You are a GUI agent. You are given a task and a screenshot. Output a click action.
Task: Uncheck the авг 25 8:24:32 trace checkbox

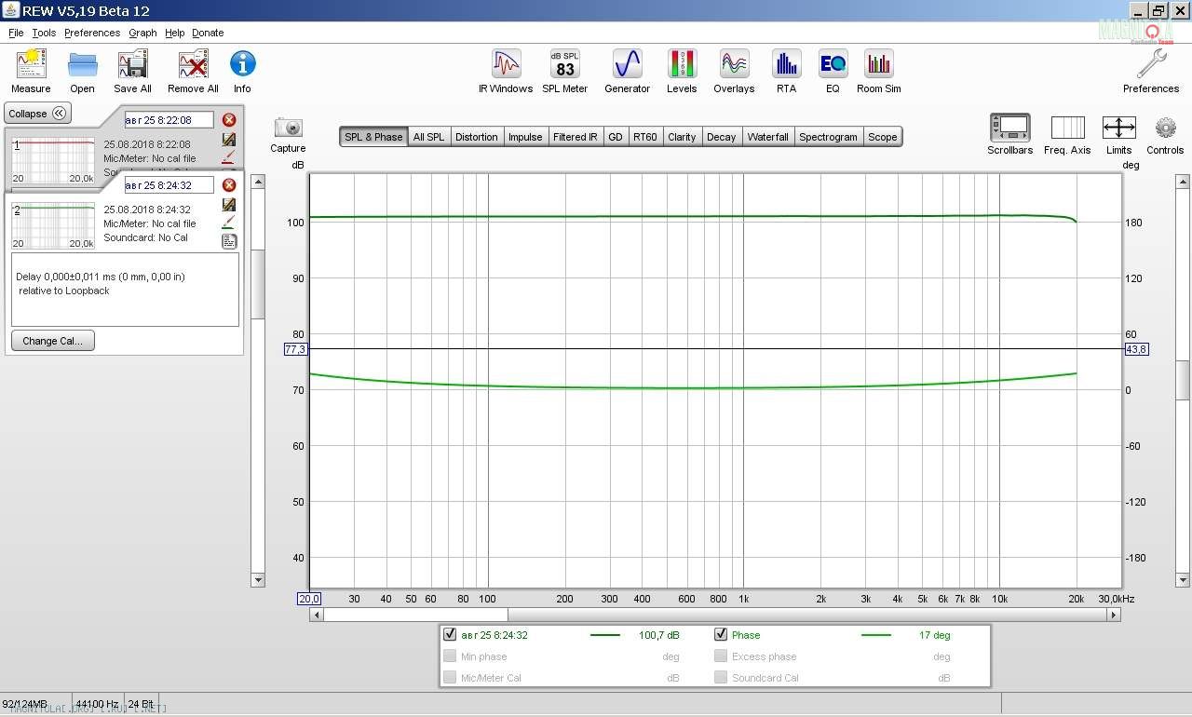point(451,635)
